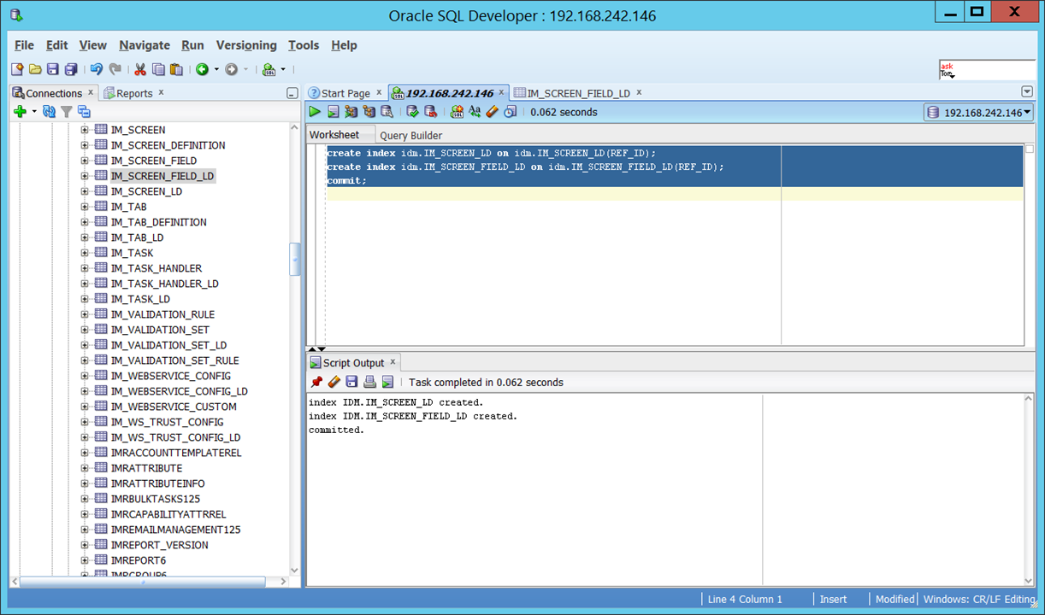The width and height of the screenshot is (1045, 615).
Task: Click the To Upper/Lower/InitCap icon
Action: 475,112
